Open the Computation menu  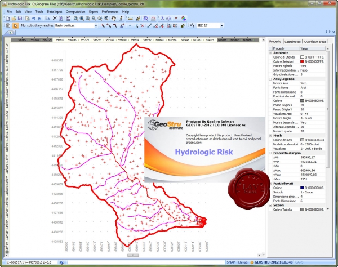[75, 12]
